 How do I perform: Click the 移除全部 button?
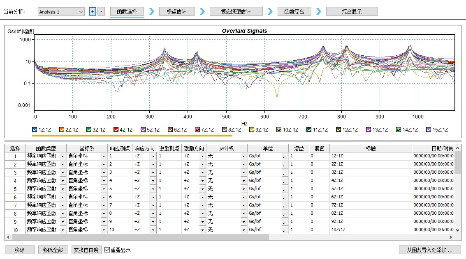coord(53,250)
